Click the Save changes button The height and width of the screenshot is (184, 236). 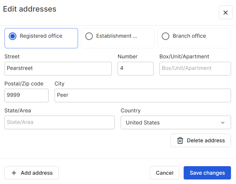tap(207, 173)
